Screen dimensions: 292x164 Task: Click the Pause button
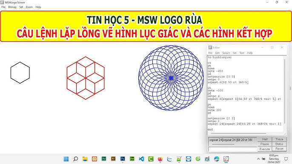point(265,144)
